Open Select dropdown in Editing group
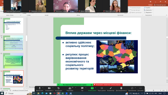The height and width of the screenshot is (95, 168). coord(148,12)
